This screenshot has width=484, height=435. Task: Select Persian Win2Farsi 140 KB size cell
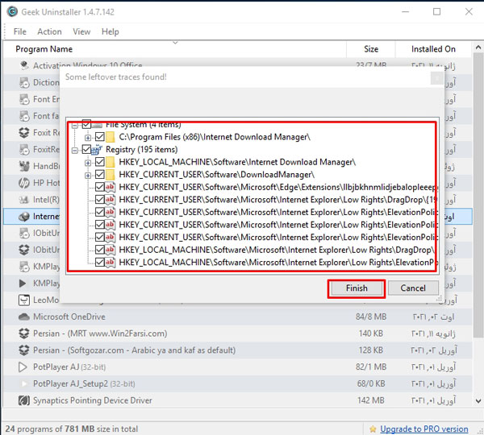click(371, 333)
